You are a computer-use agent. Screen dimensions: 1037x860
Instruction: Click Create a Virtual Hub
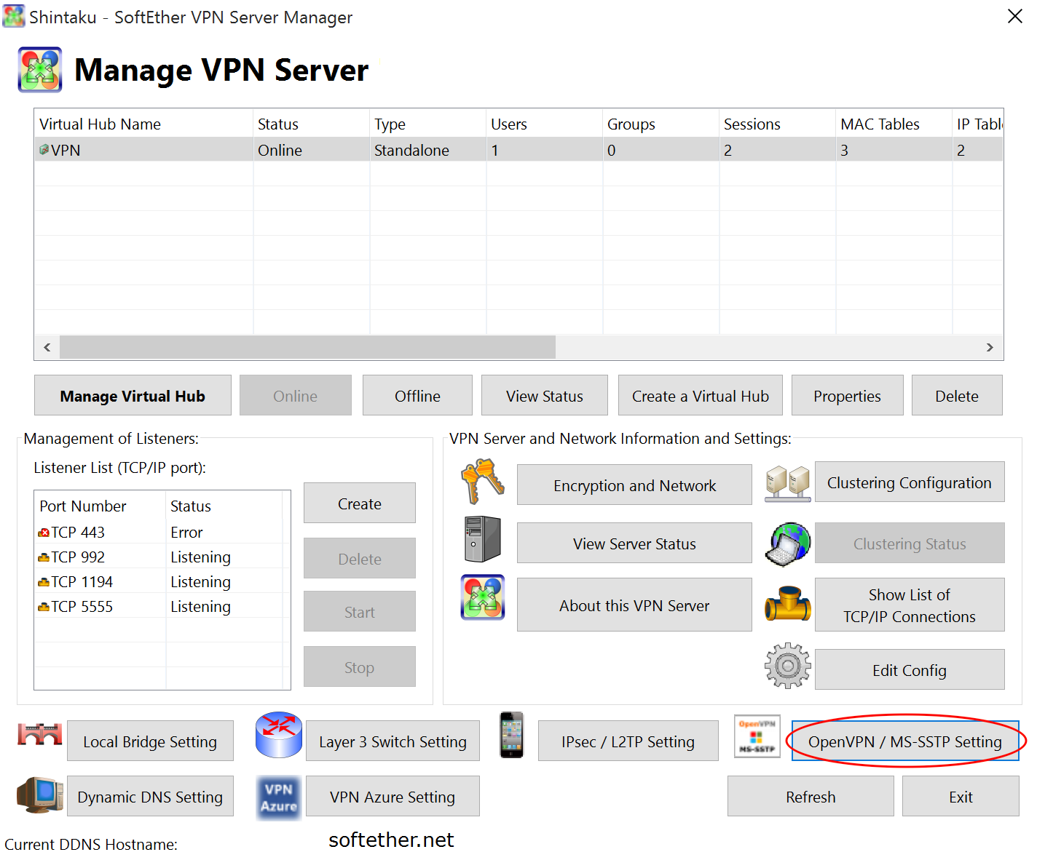701,395
